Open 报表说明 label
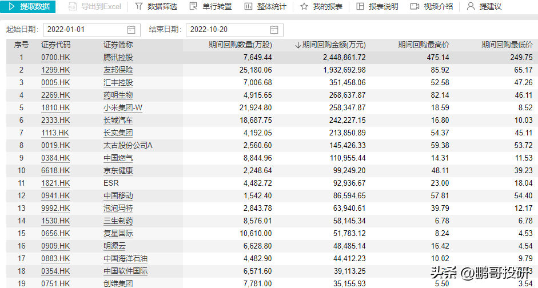The image size is (538, 288). click(x=384, y=6)
